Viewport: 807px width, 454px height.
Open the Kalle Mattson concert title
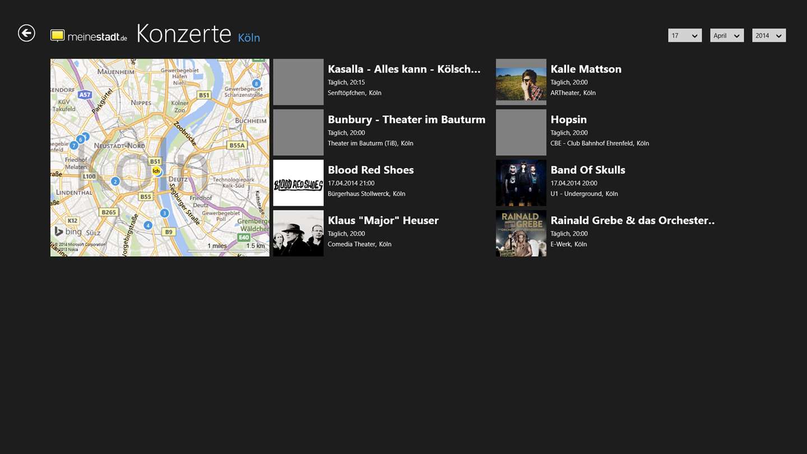click(x=586, y=69)
